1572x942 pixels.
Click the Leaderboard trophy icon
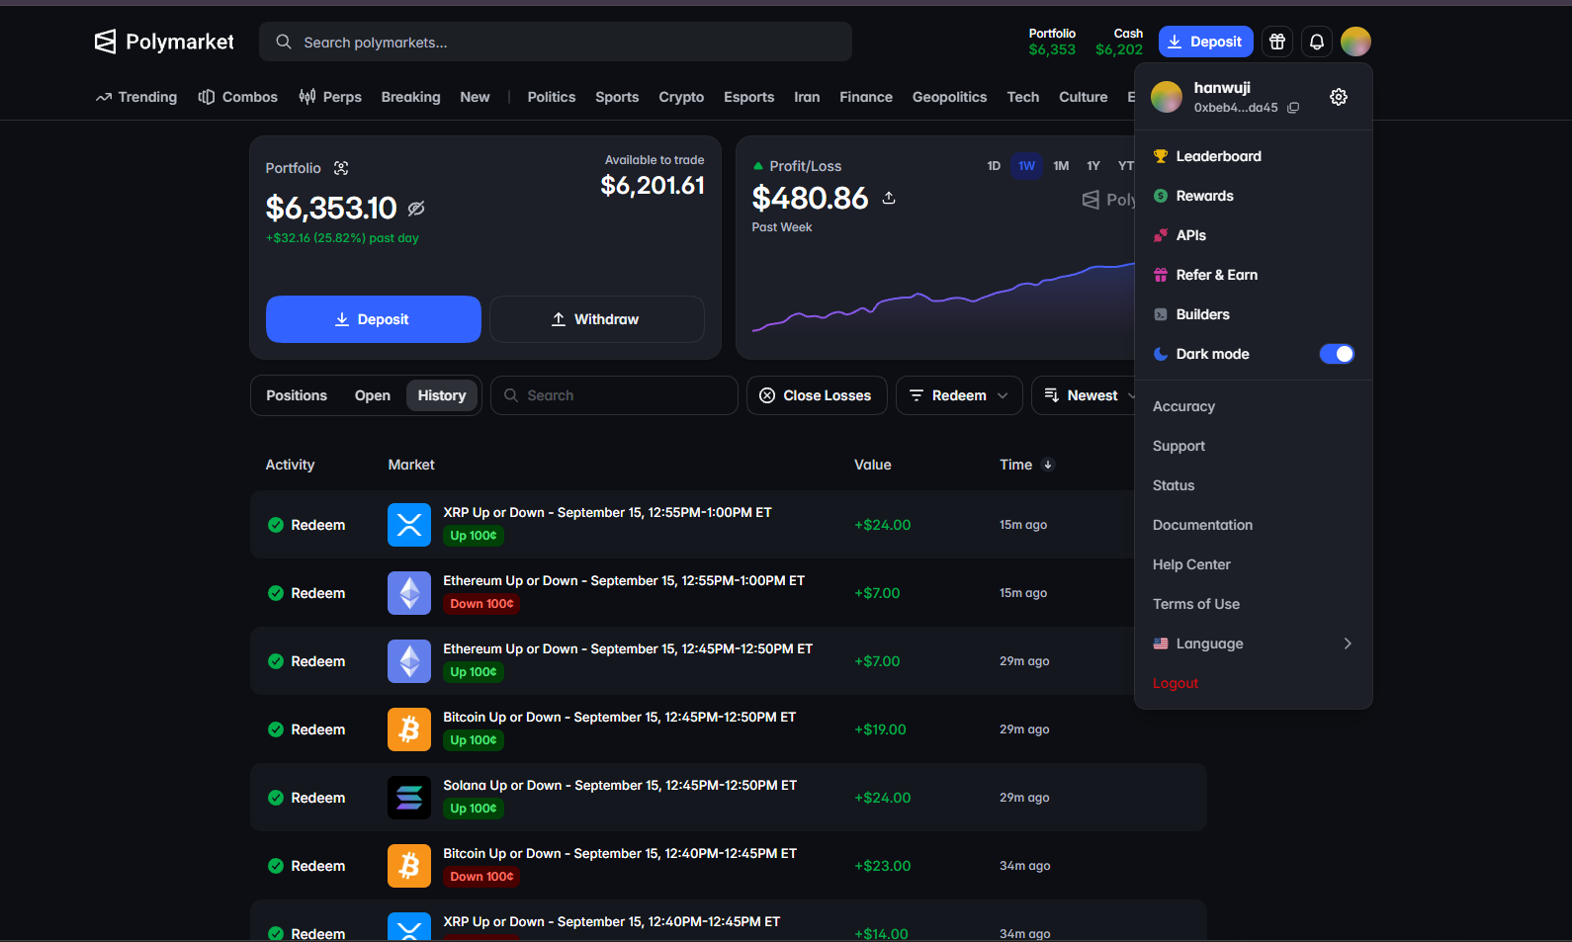click(1161, 156)
